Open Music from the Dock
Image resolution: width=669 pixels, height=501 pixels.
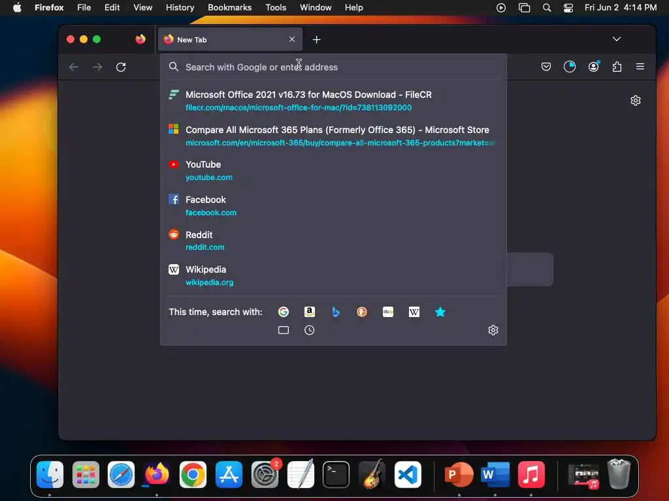coord(531,474)
